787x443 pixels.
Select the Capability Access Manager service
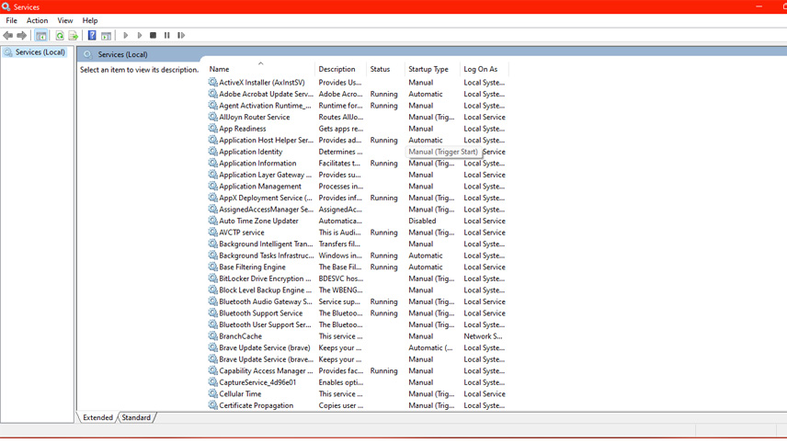[357, 370]
